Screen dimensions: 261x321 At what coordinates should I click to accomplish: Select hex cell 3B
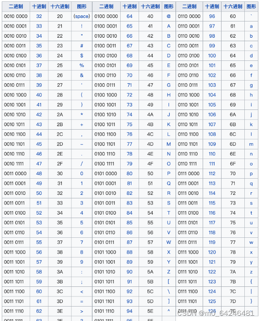(x=60, y=282)
